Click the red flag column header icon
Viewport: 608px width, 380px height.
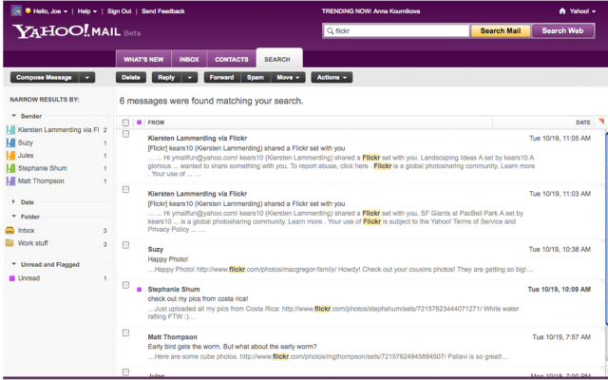tap(599, 122)
